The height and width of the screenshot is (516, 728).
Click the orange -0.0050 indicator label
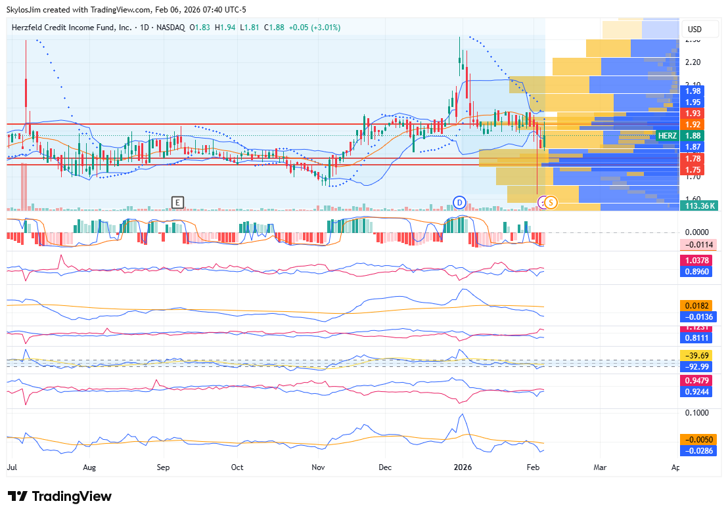[x=698, y=439]
